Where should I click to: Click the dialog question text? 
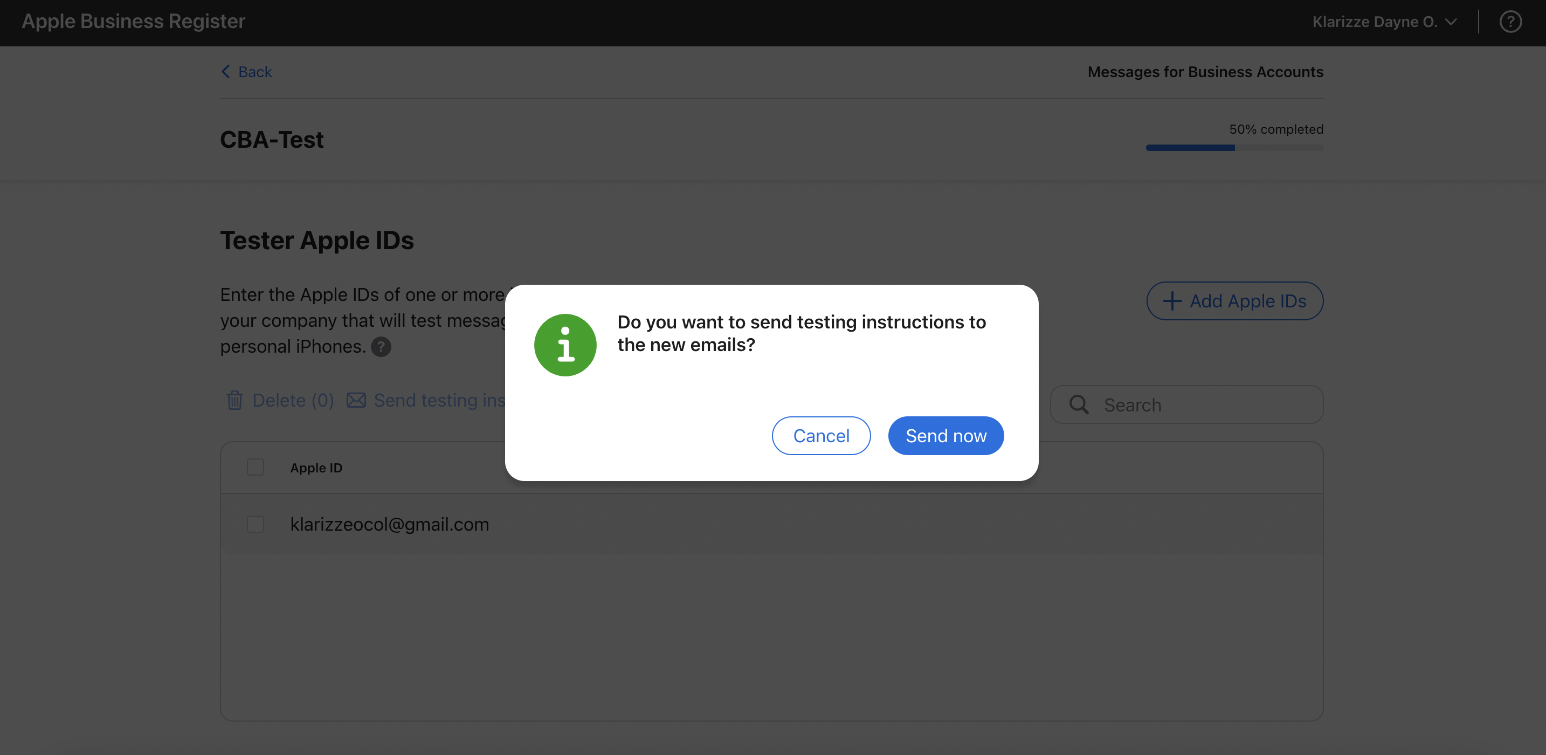[801, 333]
